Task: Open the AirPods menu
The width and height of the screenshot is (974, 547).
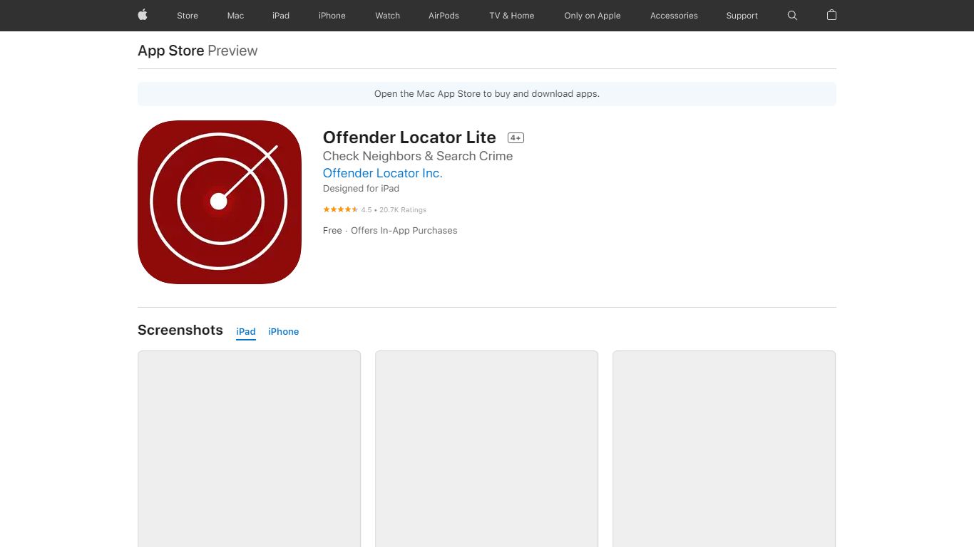Action: coord(444,16)
